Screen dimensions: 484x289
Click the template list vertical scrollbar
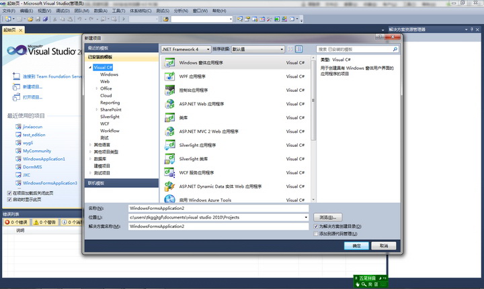point(313,101)
